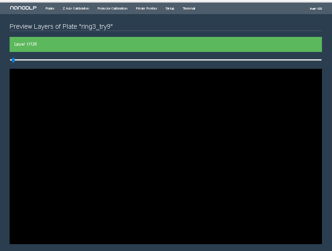
Task: Click the bottom-right corner of the layer preview
Action: [320, 242]
